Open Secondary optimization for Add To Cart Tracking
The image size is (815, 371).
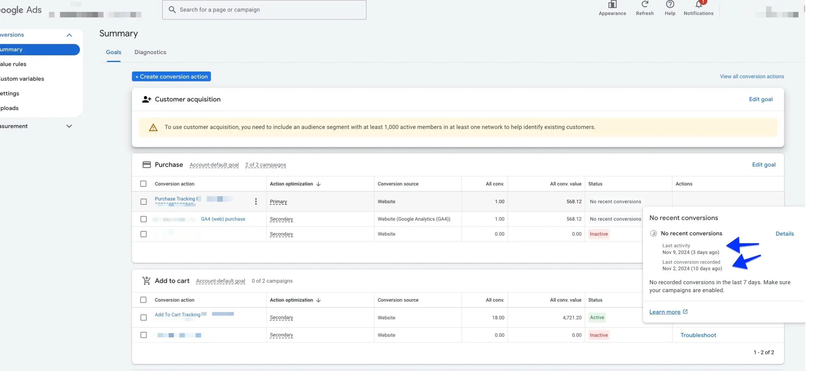coord(281,318)
